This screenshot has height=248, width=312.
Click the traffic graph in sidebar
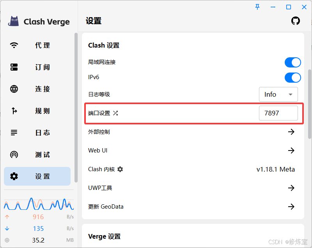pos(39,204)
